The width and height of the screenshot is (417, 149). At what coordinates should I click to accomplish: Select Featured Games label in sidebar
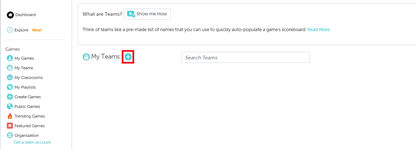click(30, 126)
